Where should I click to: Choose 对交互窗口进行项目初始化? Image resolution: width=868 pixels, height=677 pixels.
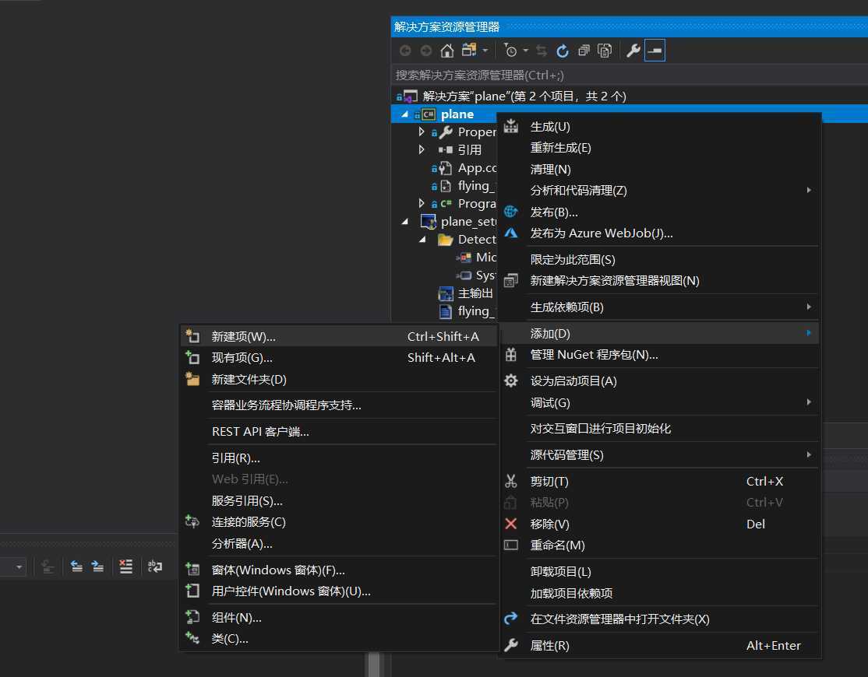[659, 429]
